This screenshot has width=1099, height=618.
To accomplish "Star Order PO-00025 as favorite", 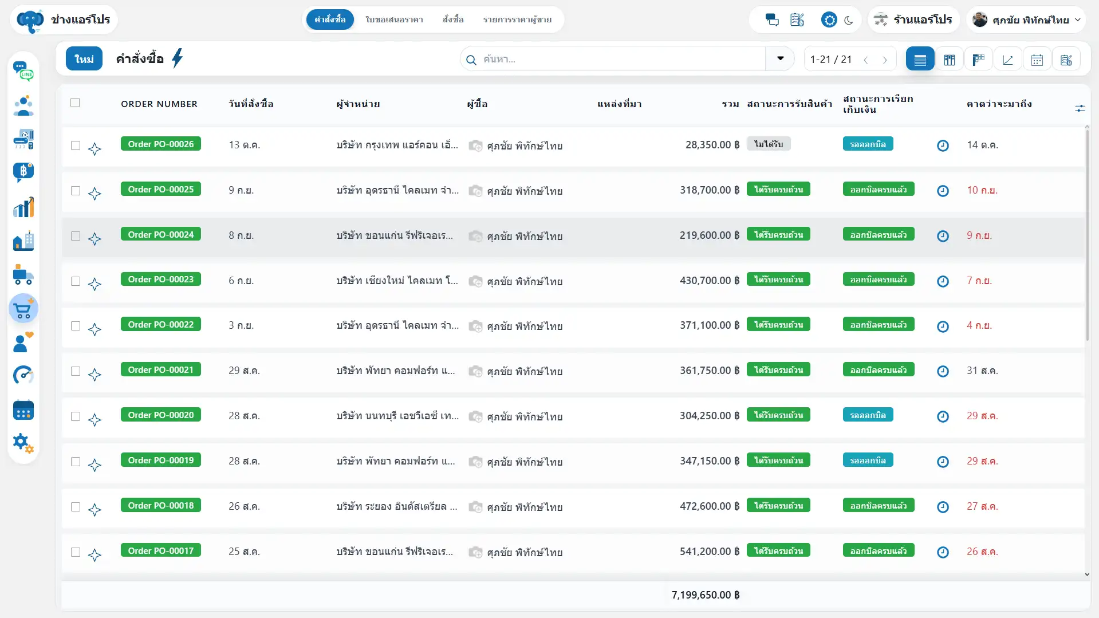I will 94,194.
